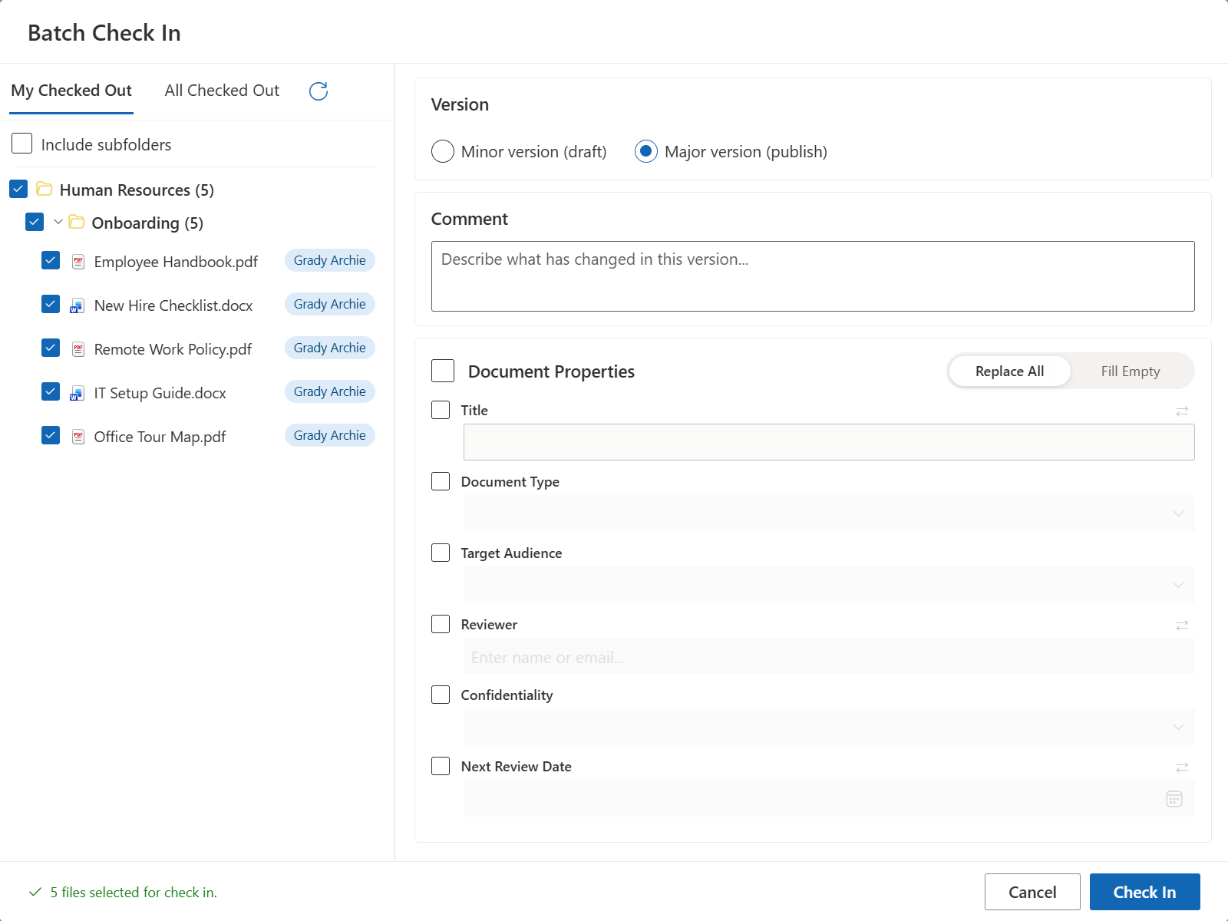Click the green checkmark status icon
This screenshot has height=921, width=1228.
pyautogui.click(x=35, y=892)
